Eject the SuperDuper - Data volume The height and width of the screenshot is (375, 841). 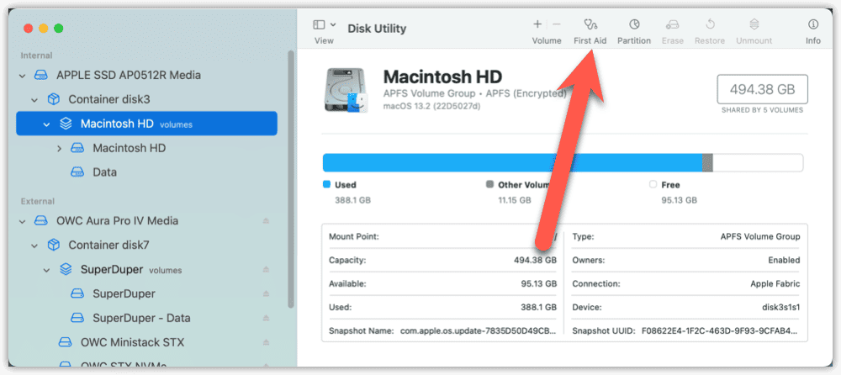coord(267,319)
